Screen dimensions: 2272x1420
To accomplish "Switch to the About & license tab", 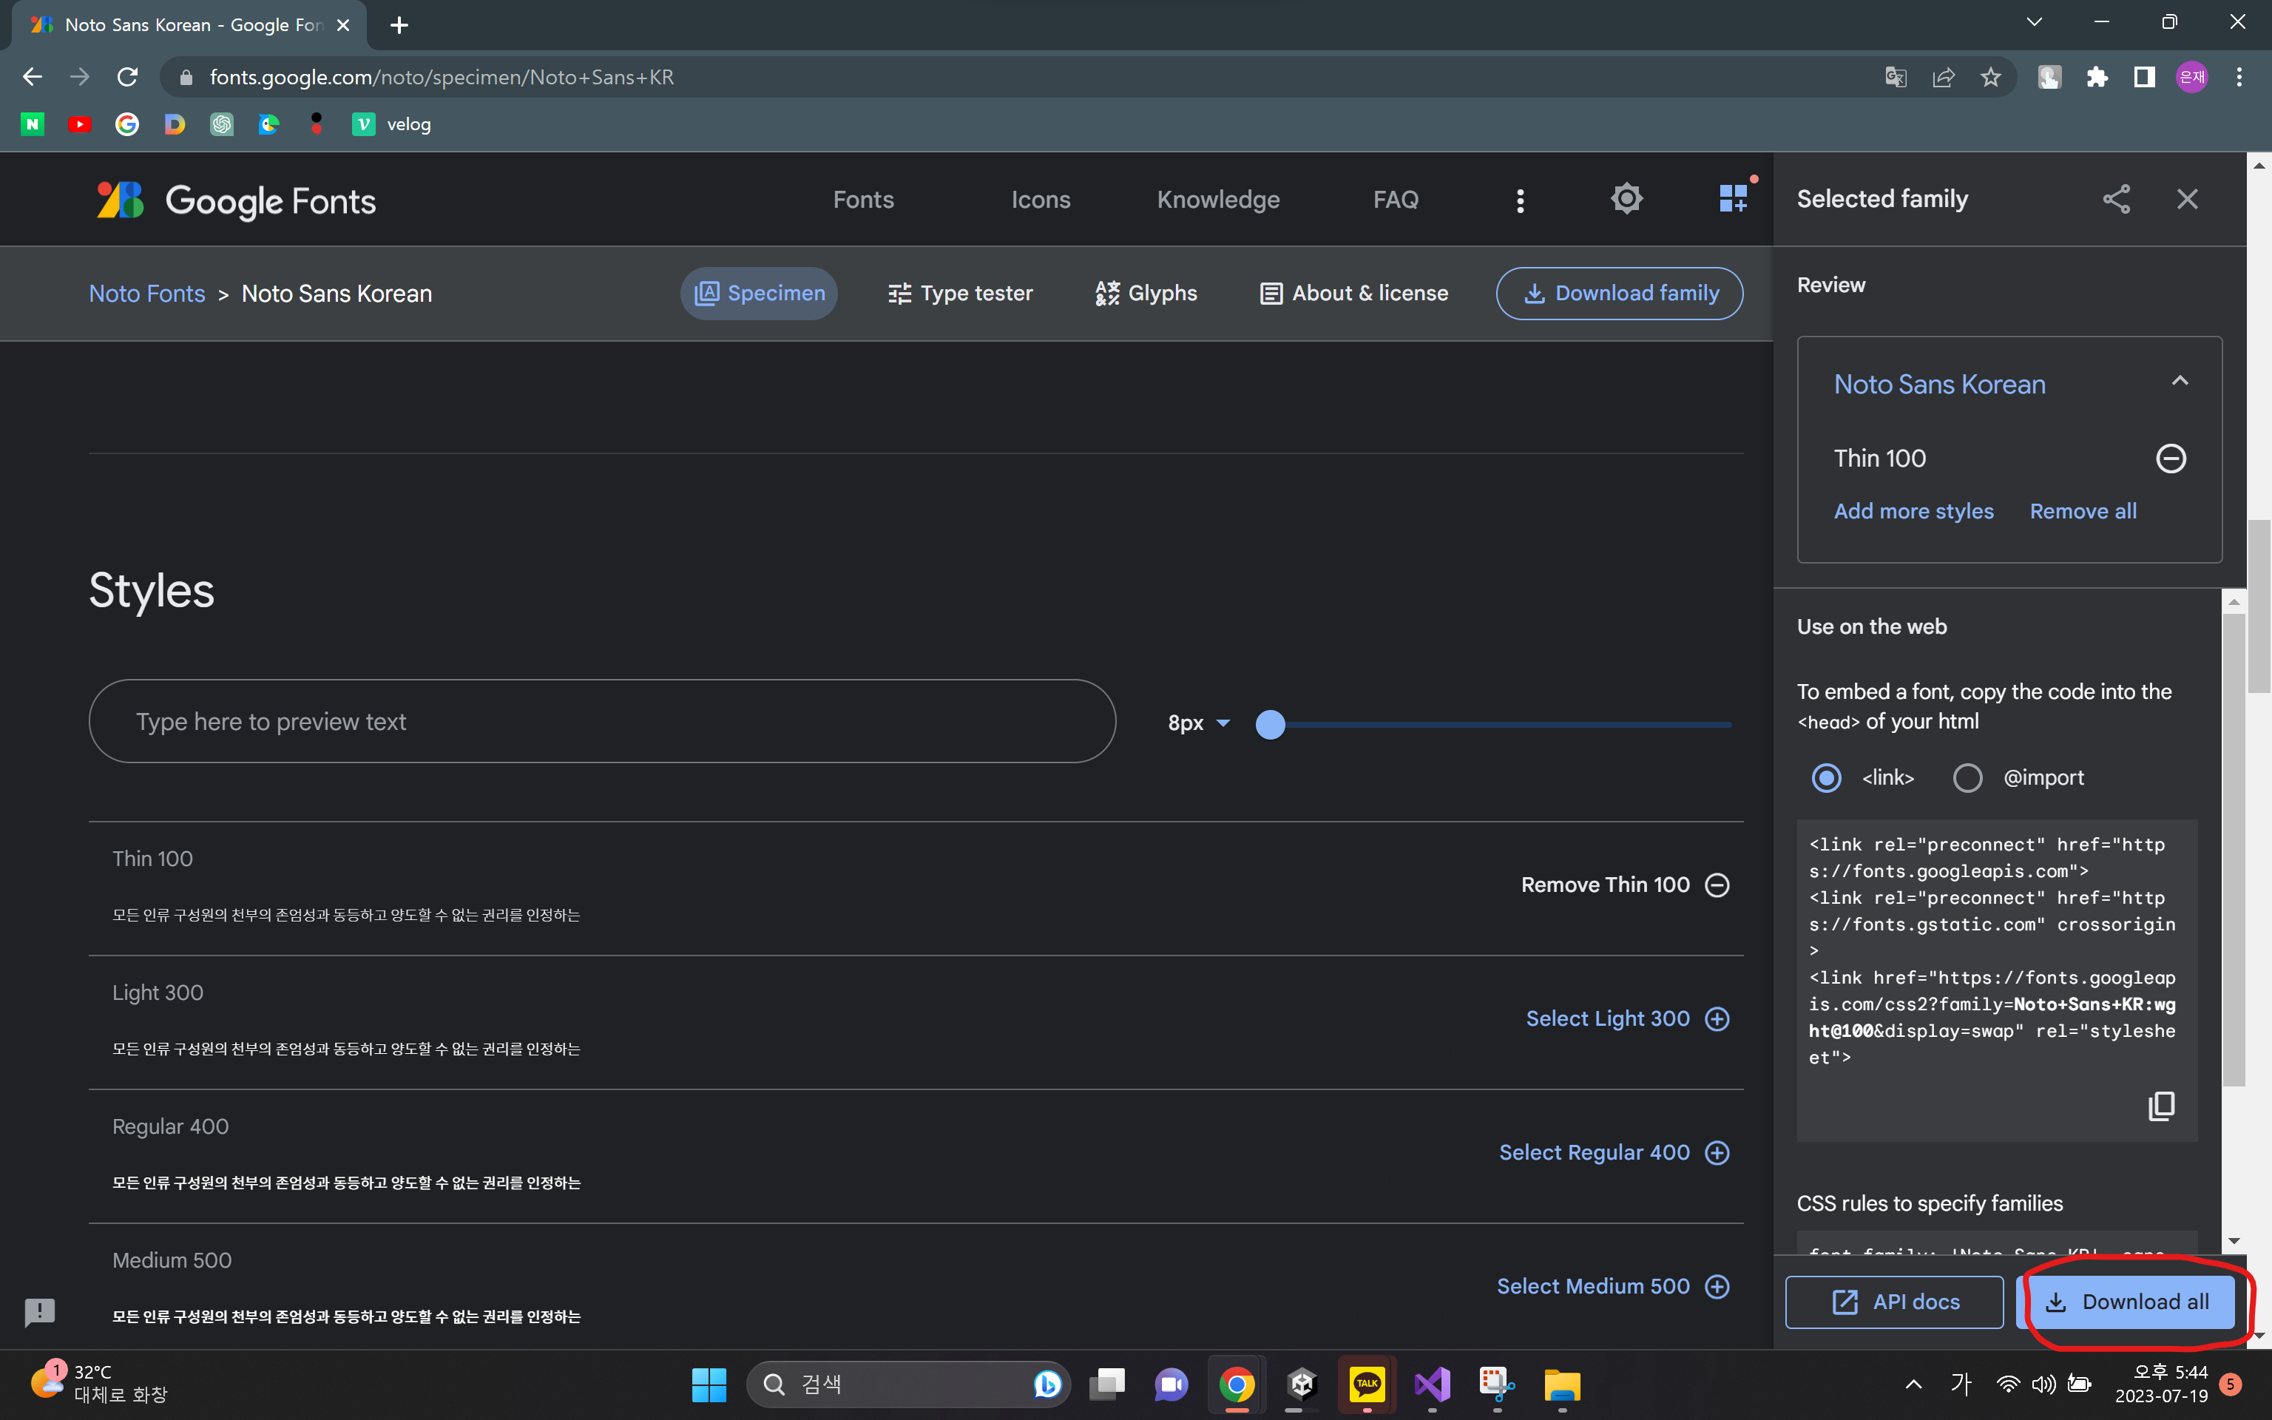I will pos(1353,293).
